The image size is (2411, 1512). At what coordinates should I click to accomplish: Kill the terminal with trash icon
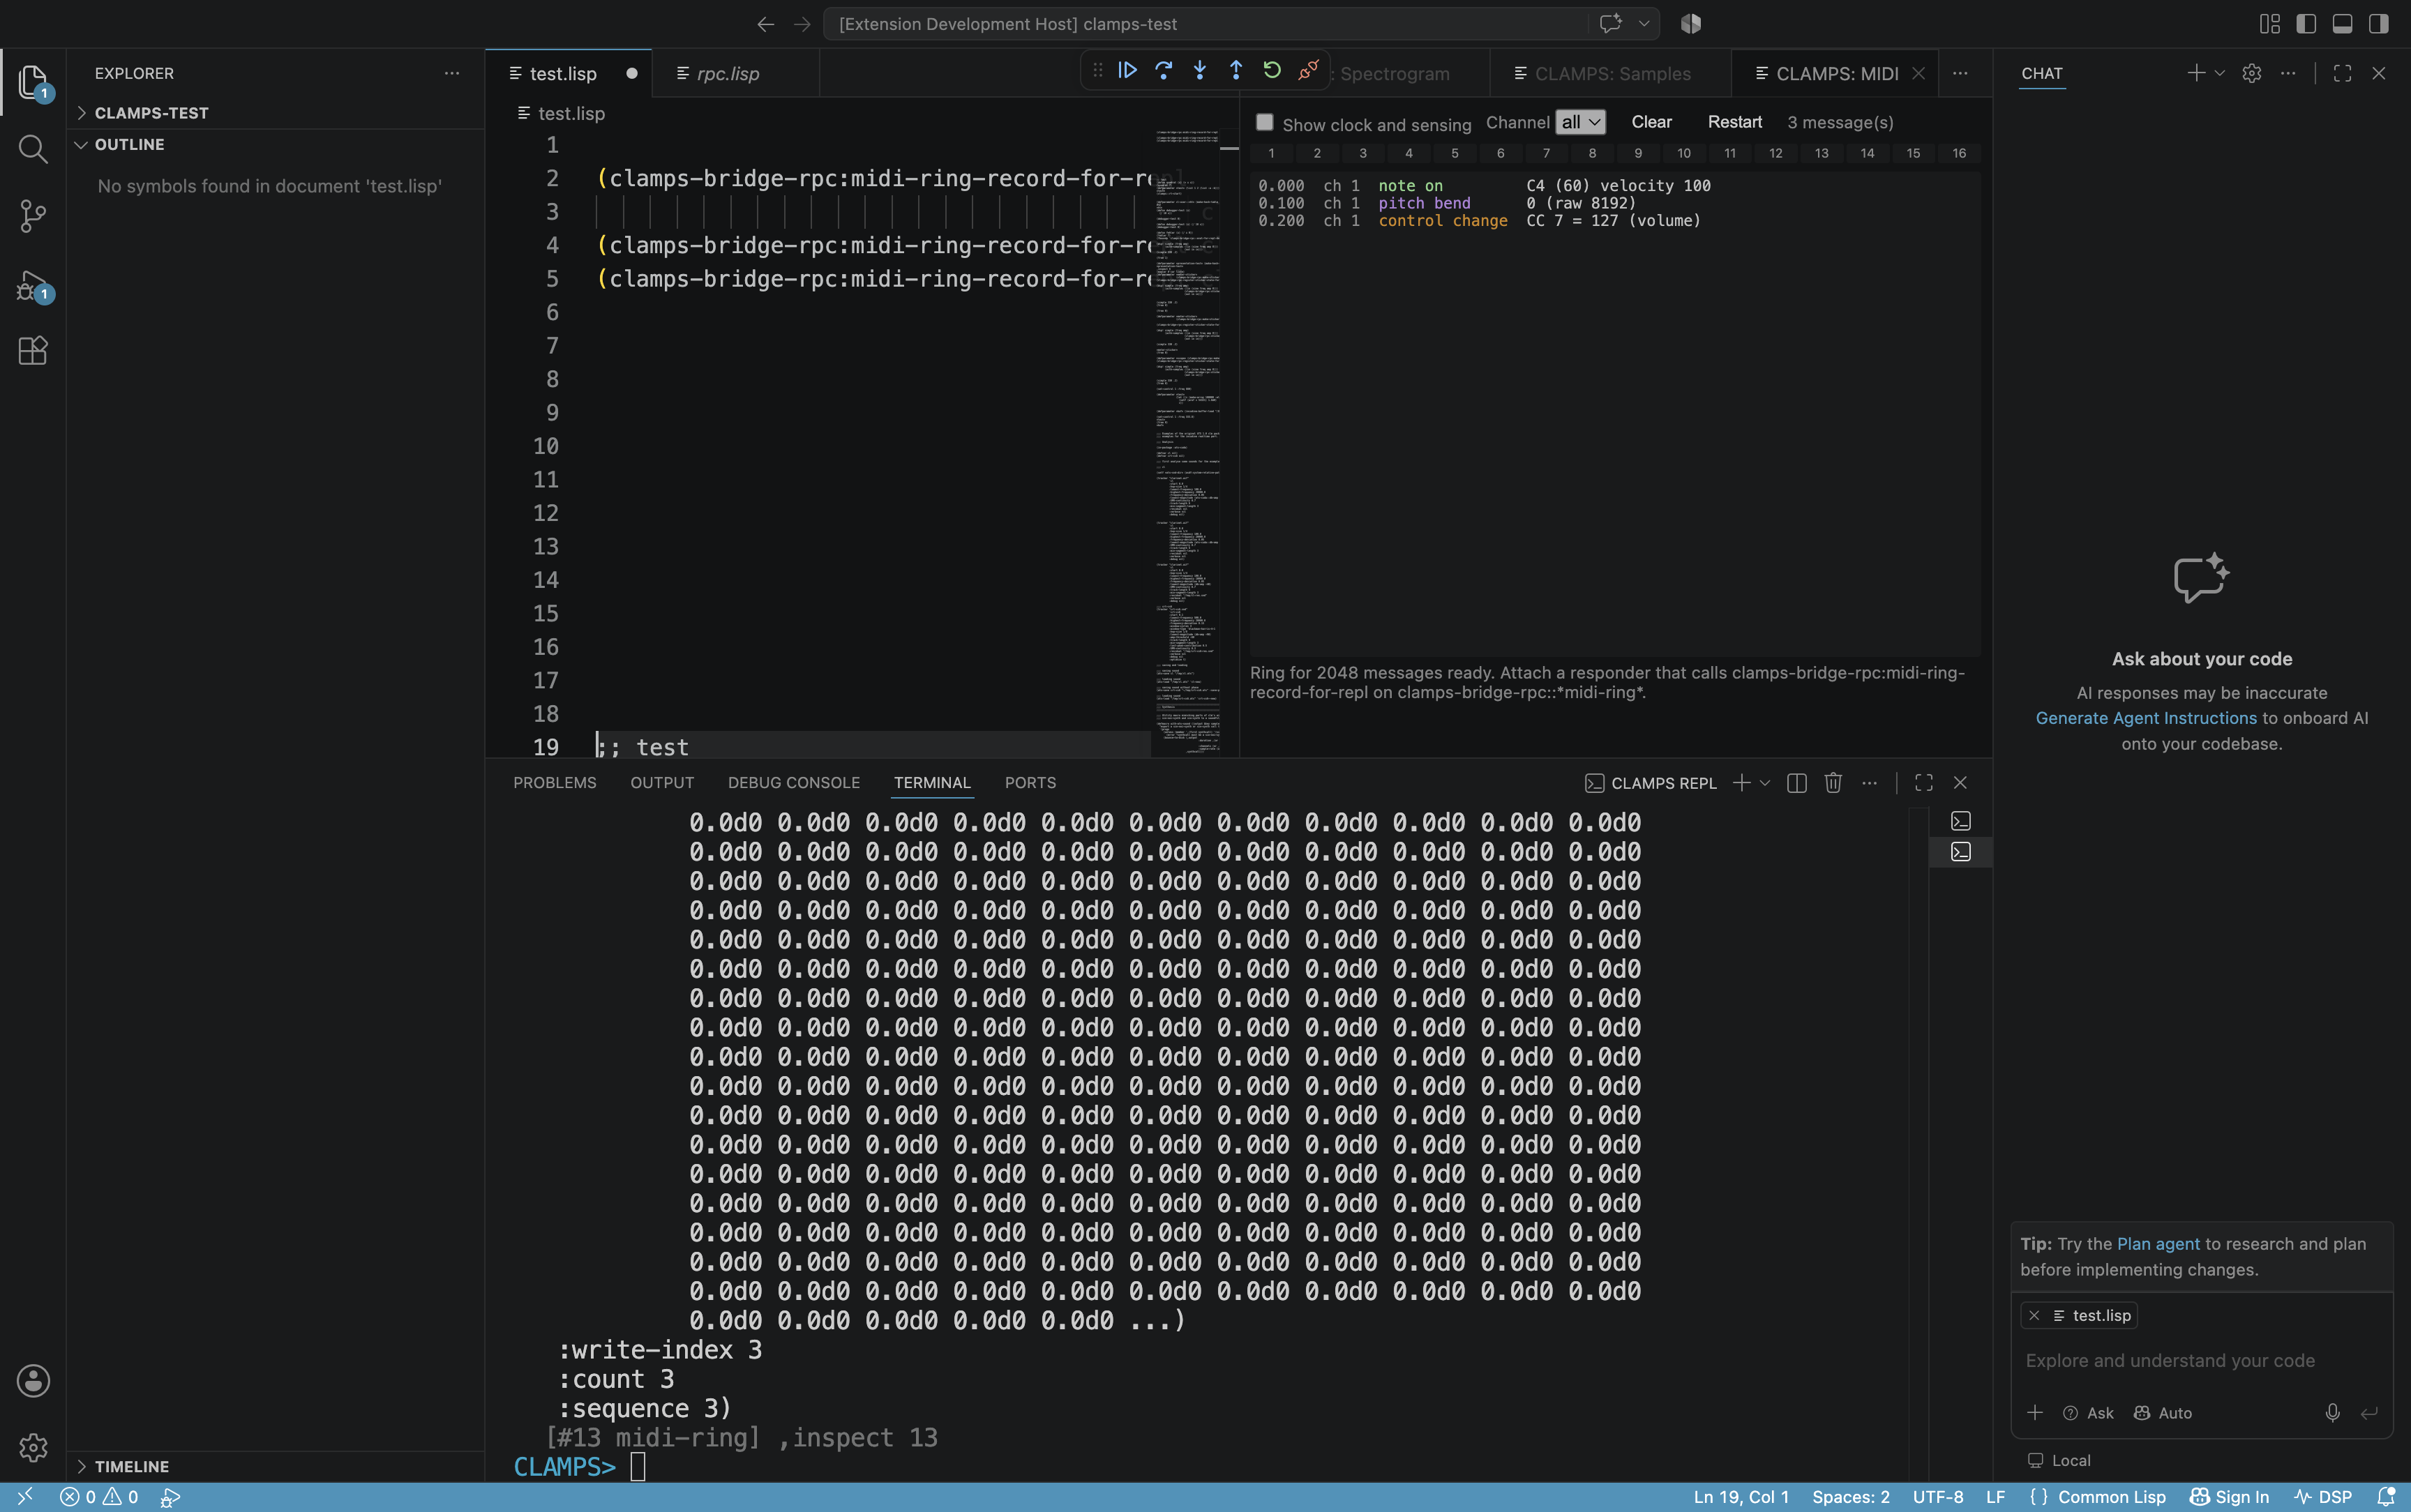pos(1832,783)
